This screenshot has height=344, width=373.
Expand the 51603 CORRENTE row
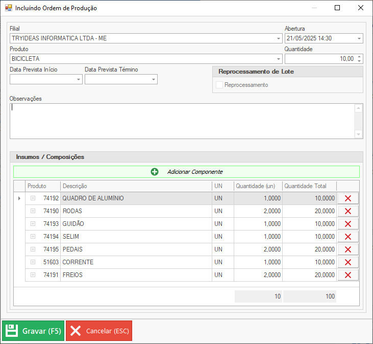[x=33, y=262]
